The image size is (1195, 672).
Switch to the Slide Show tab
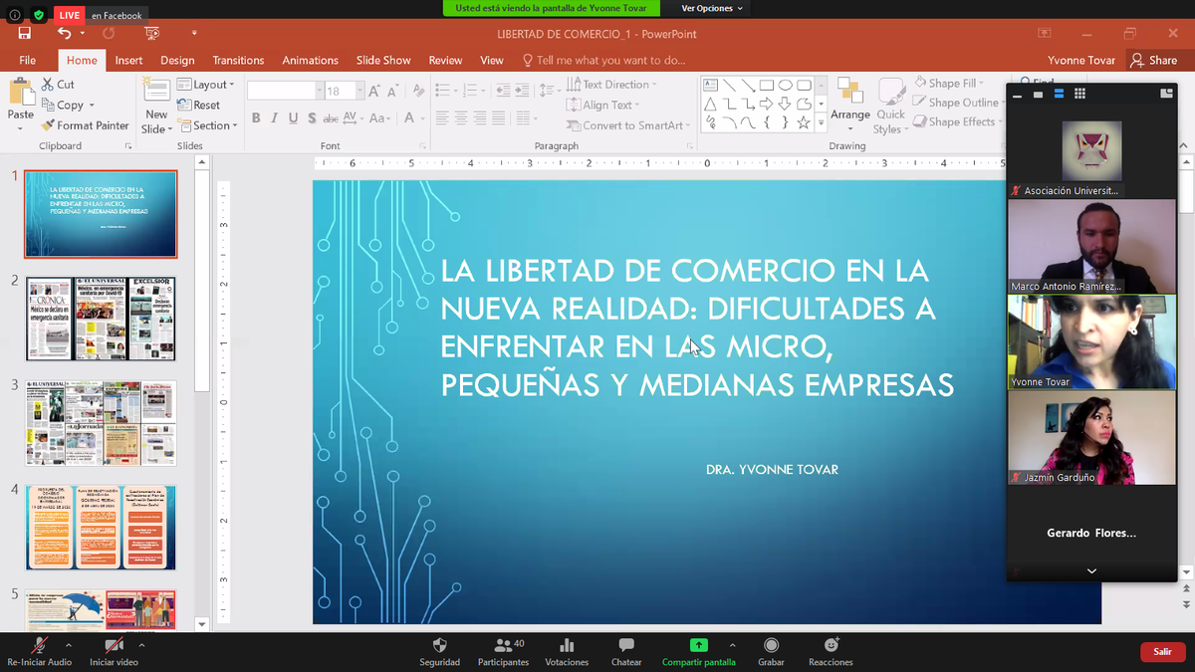(383, 60)
